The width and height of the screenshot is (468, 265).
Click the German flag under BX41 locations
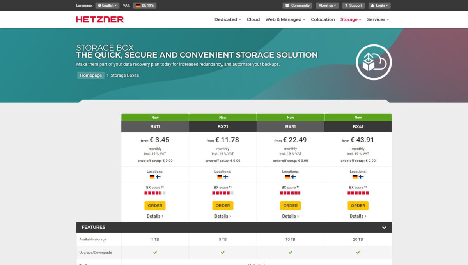[355, 177]
